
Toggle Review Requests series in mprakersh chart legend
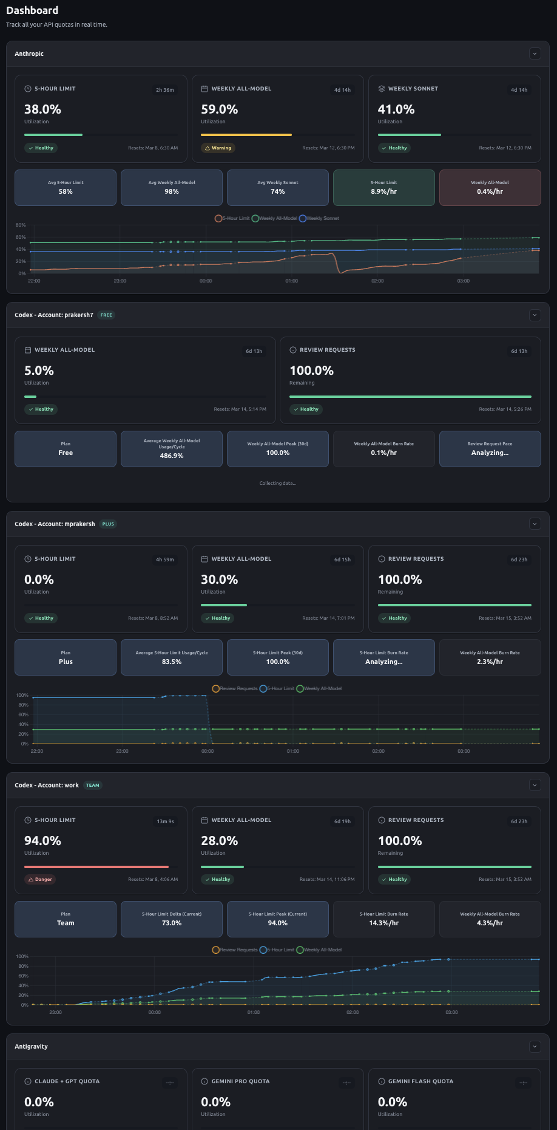point(235,688)
